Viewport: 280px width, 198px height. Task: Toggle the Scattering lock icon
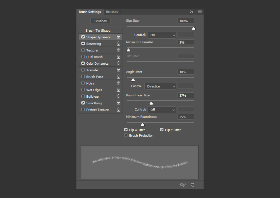(x=119, y=44)
